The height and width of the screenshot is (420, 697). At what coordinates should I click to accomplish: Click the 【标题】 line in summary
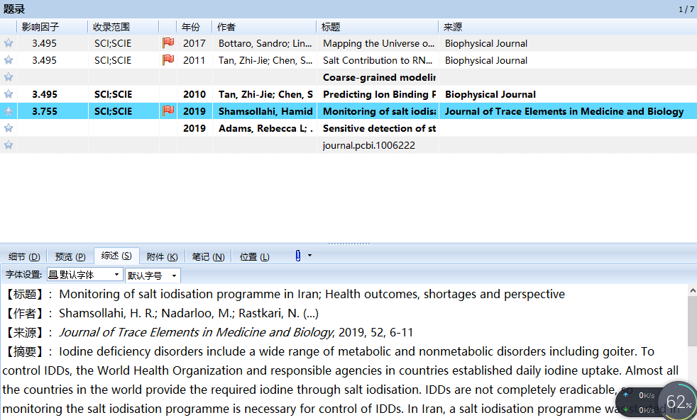285,294
